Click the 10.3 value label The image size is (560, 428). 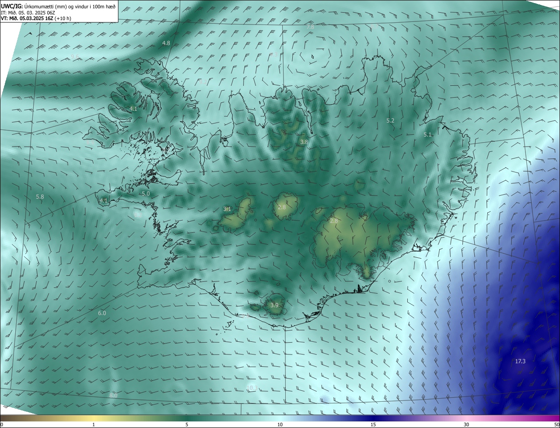tap(252, 388)
